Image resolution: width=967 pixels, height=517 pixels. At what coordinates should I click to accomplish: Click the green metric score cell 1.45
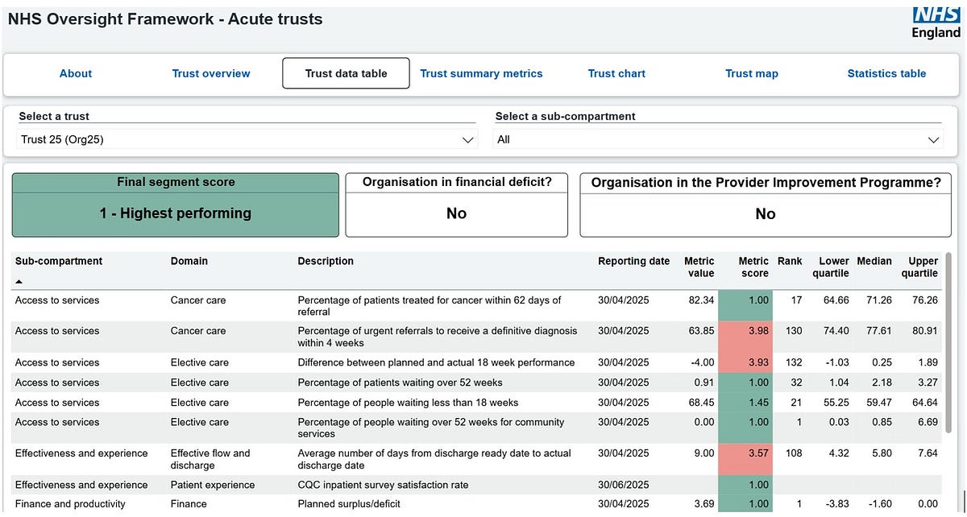(x=745, y=403)
